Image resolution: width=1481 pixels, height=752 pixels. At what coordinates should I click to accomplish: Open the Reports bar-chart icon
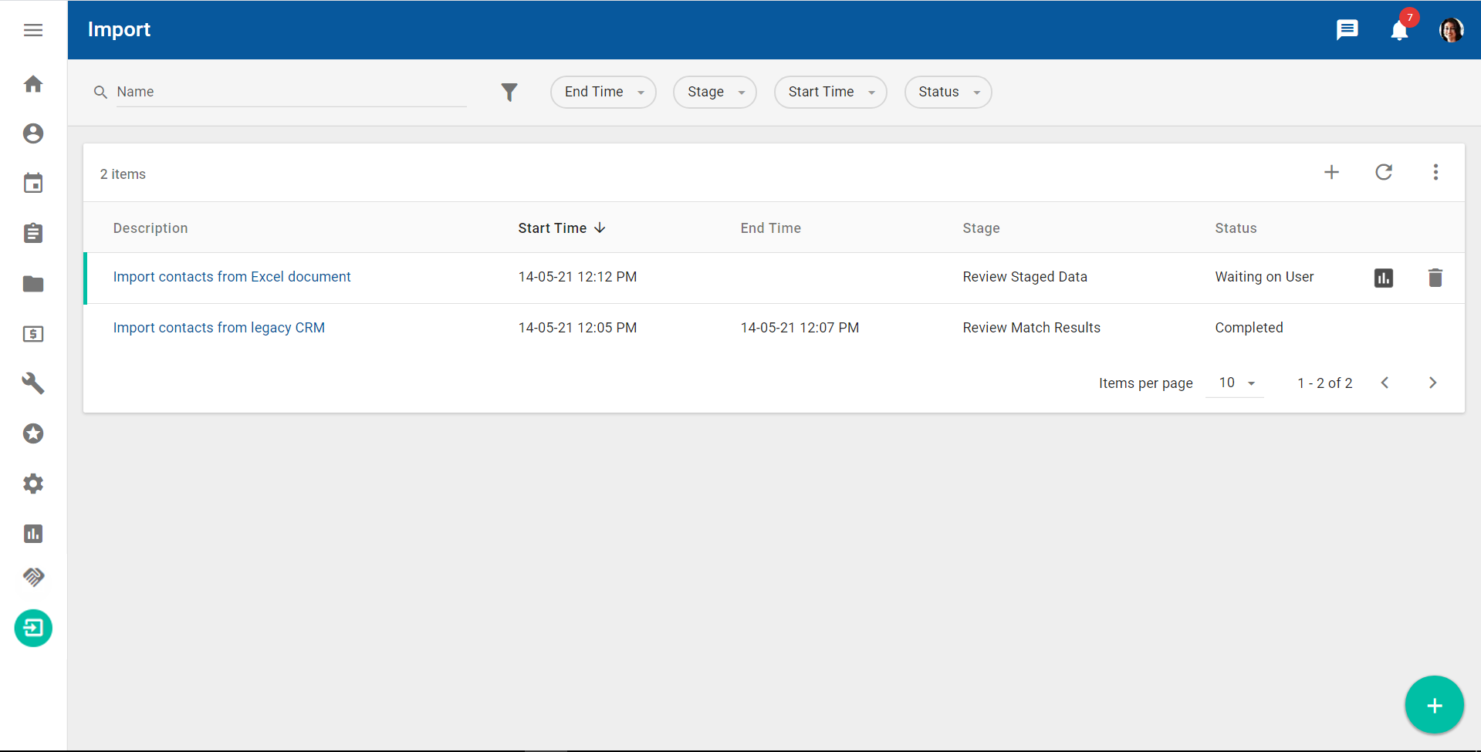click(x=33, y=534)
